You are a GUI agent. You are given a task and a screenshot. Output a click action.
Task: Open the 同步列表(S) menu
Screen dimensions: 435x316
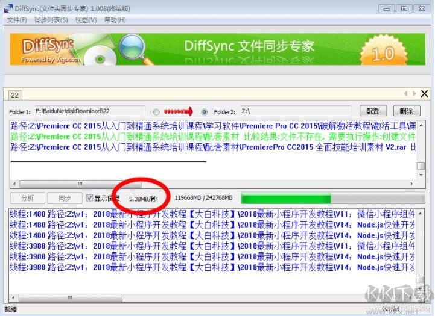[x=51, y=20]
